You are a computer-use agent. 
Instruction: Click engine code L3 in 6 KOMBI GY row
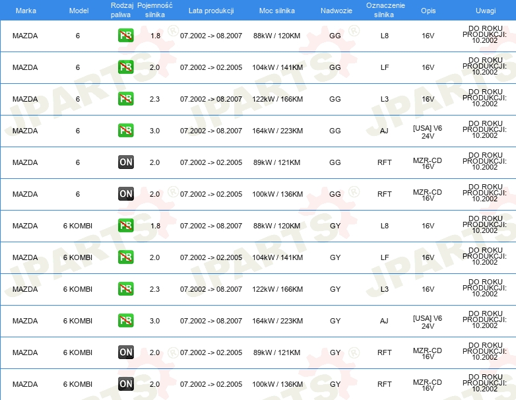pos(385,289)
